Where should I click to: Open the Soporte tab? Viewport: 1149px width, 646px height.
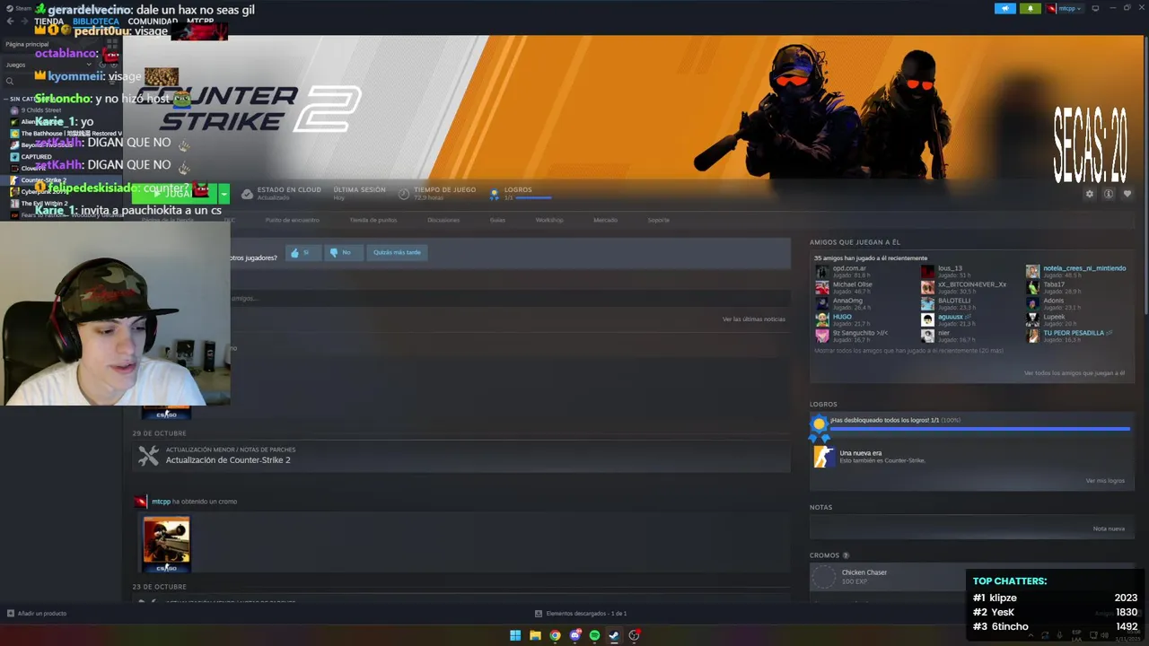pyautogui.click(x=659, y=220)
